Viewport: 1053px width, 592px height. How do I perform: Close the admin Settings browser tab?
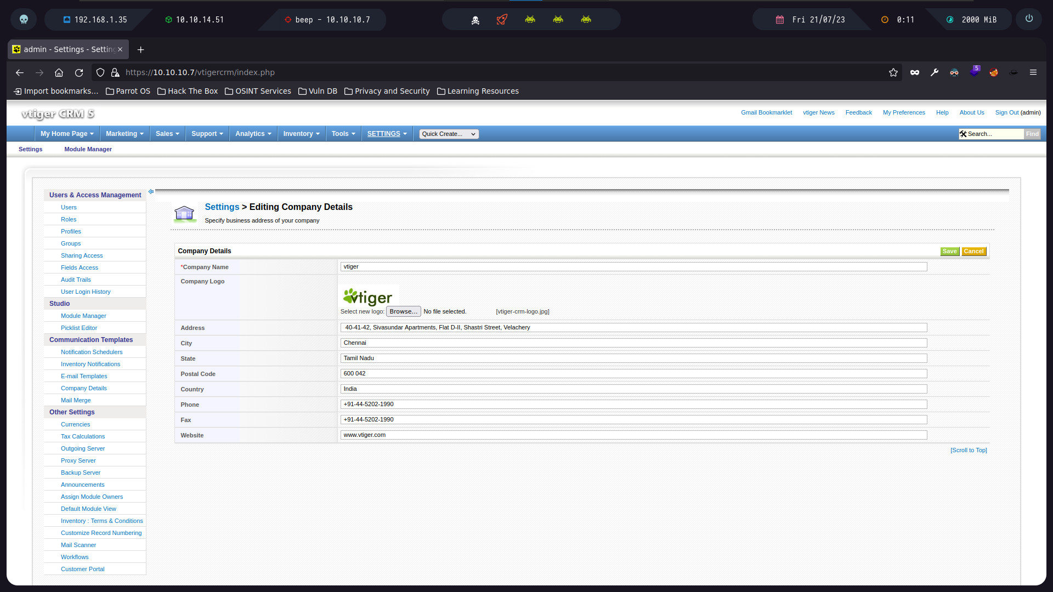120,49
